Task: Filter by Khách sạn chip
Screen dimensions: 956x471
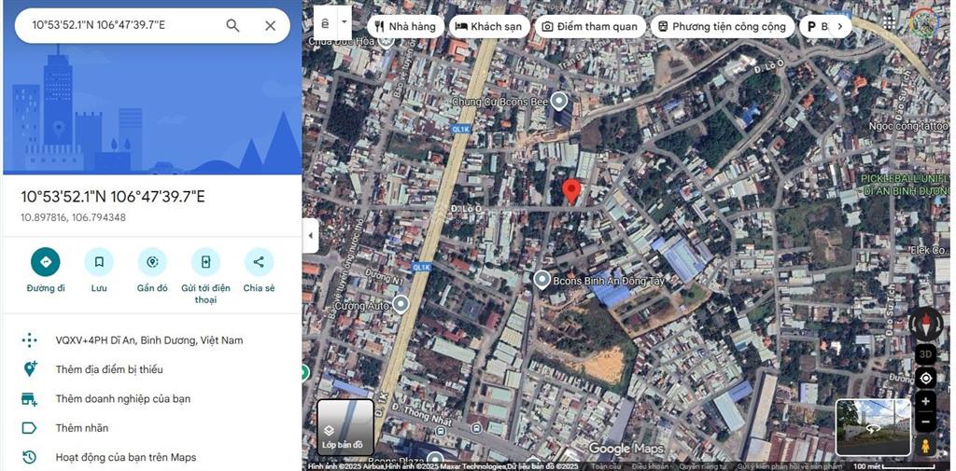Action: (x=487, y=26)
